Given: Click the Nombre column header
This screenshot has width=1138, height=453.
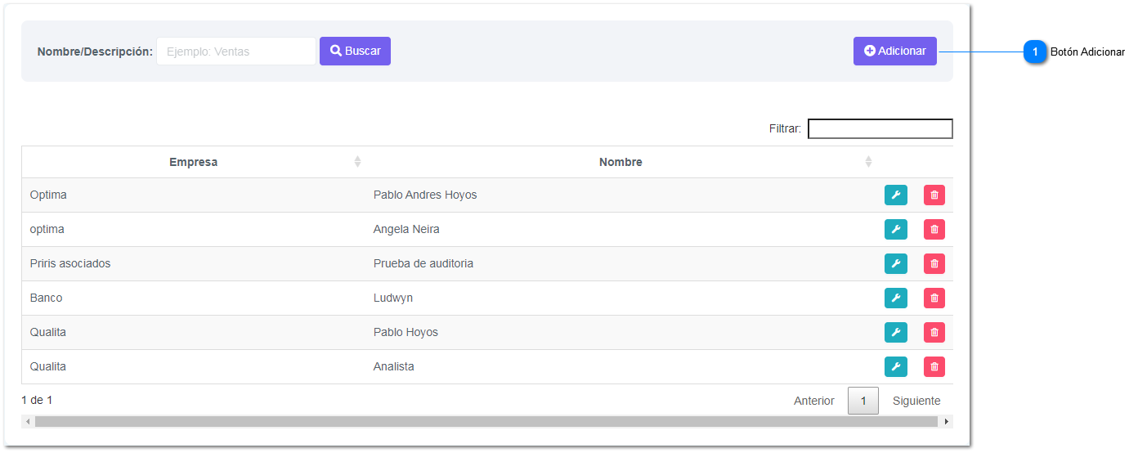Looking at the screenshot, I should tap(621, 162).
